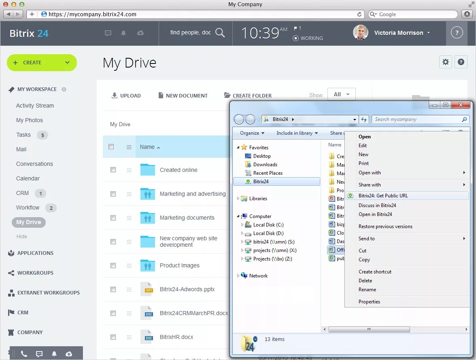Open Activity Stream in sidebar
Screen dimensions: 476x360
pos(35,106)
